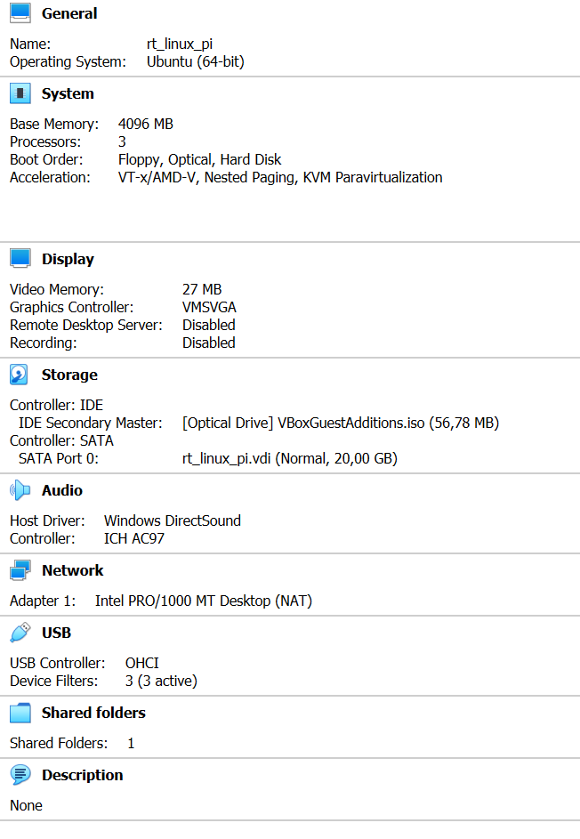
Task: Click the Storage hard disk icon
Action: 20,375
